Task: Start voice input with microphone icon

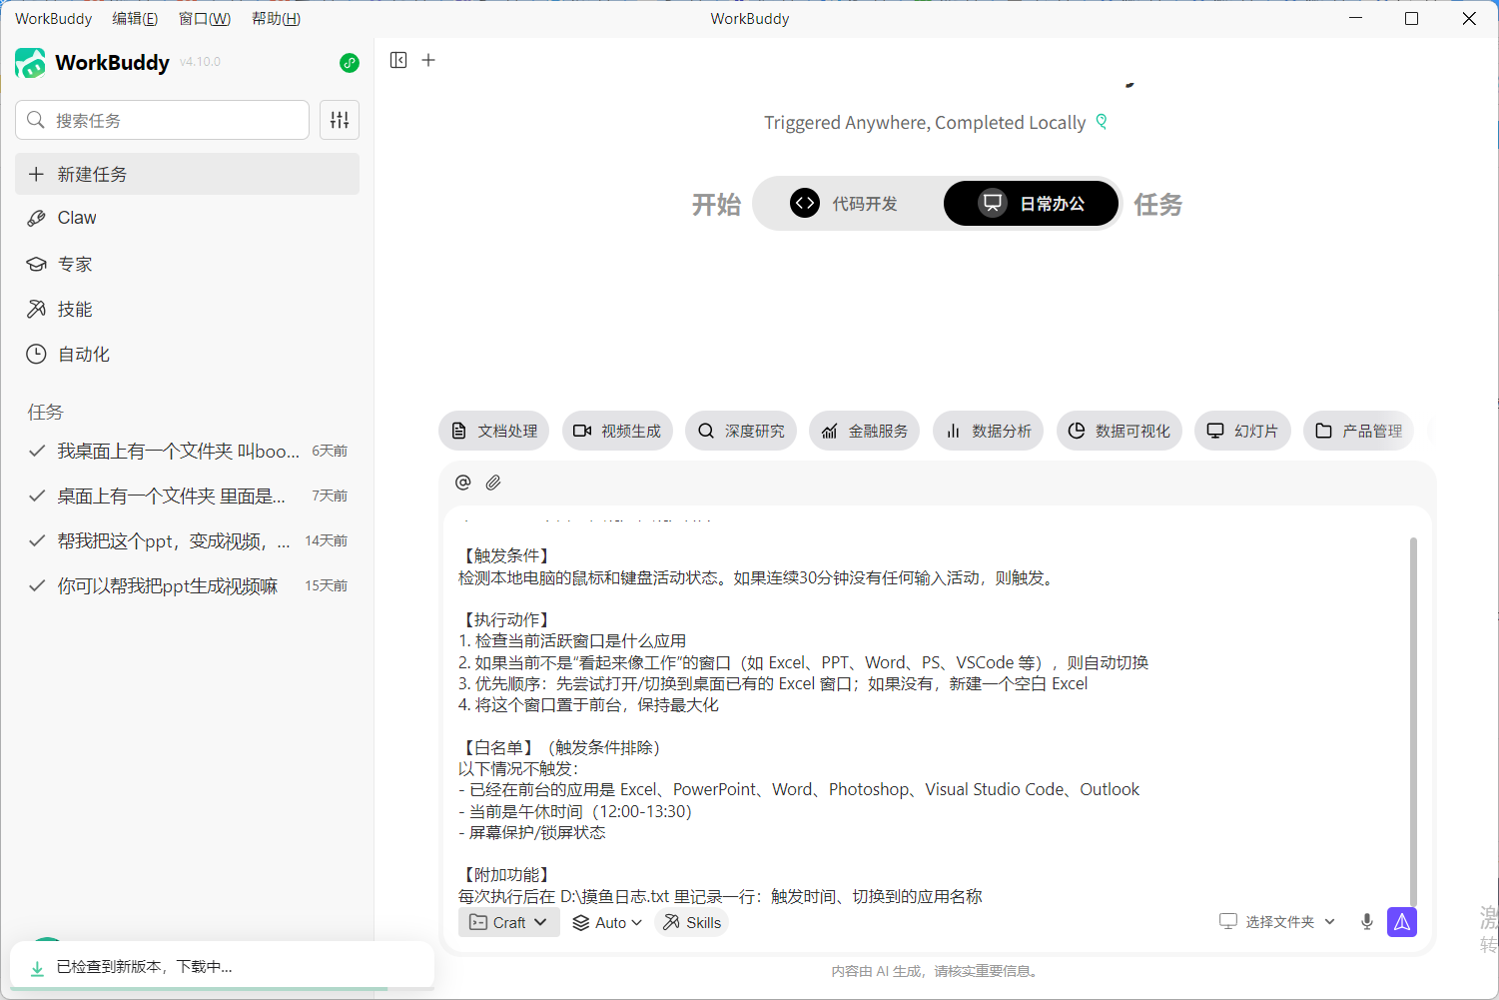Action: [1367, 922]
